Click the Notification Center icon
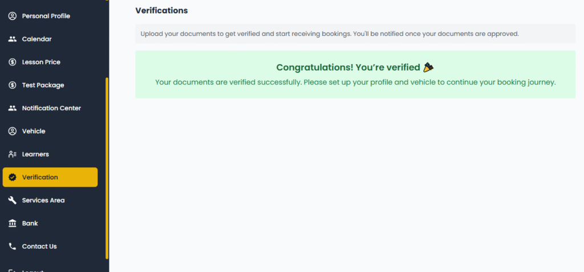The height and width of the screenshot is (272, 584). tap(13, 108)
